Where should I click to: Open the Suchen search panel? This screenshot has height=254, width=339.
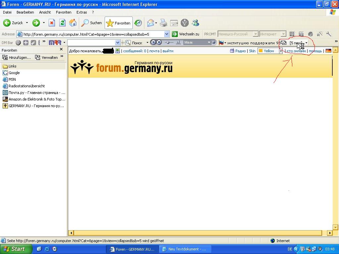point(91,23)
